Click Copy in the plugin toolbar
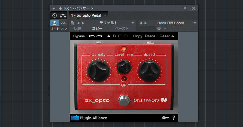Screen dimensions: 243x127 138,36
